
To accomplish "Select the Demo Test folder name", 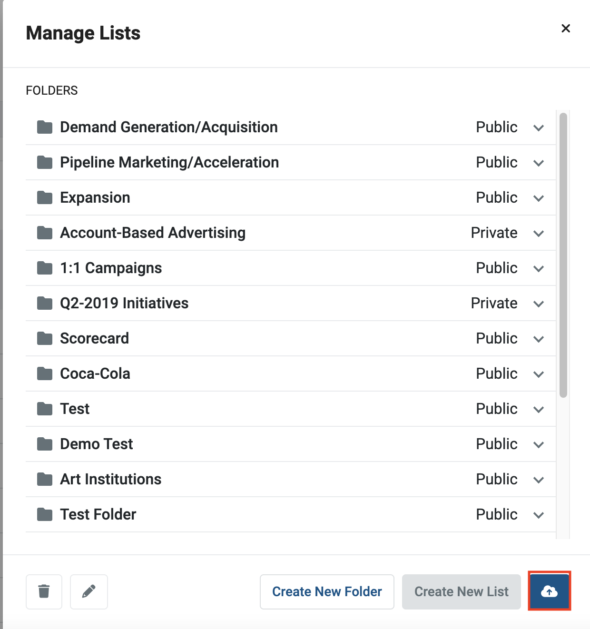I will click(x=97, y=444).
